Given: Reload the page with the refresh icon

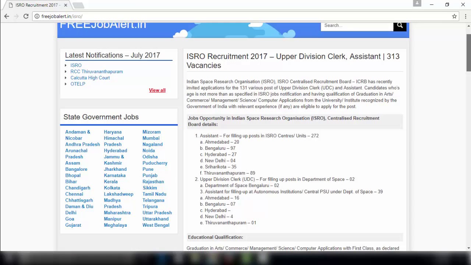Looking at the screenshot, I should tap(26, 16).
